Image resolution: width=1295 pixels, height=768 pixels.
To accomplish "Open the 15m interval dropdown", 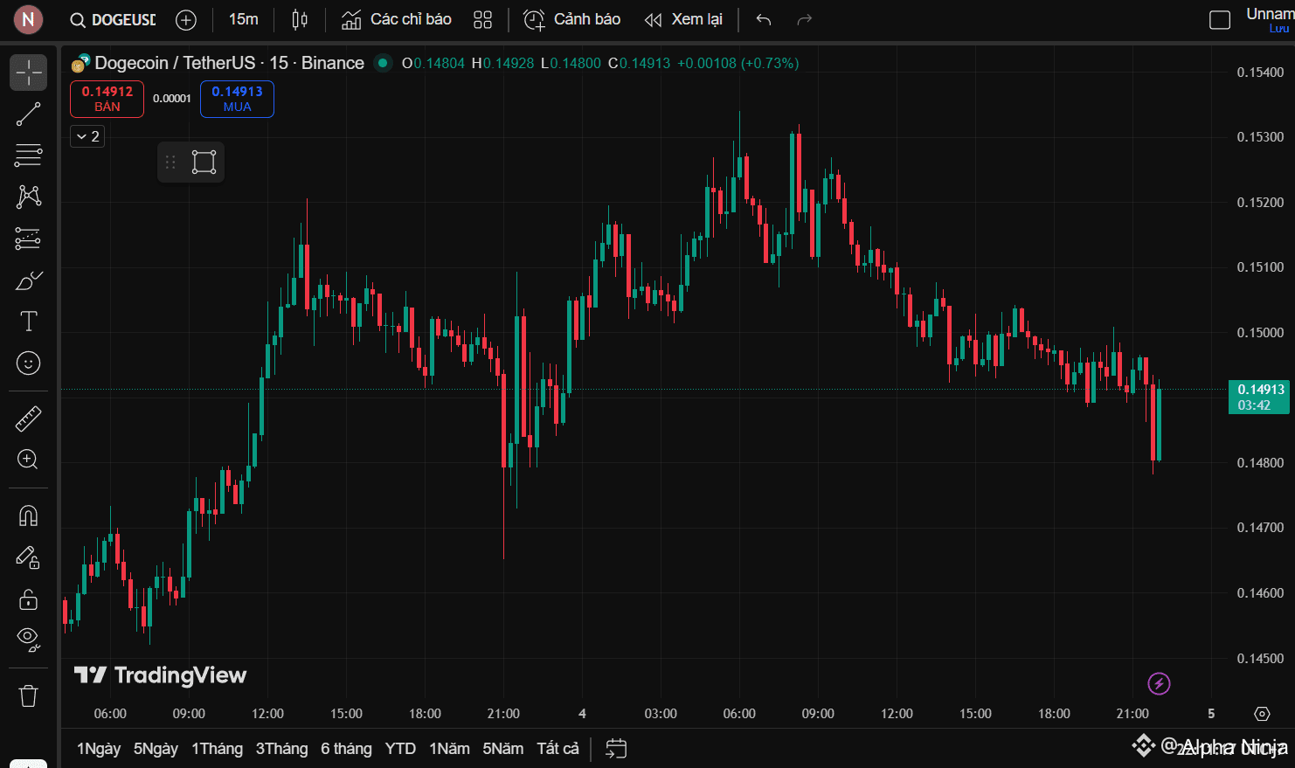I will point(244,19).
